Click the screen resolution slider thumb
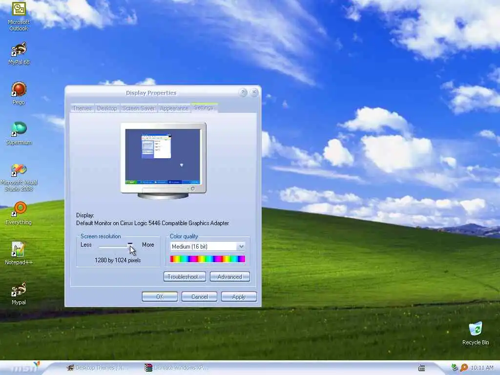The image size is (500, 375). (130, 246)
